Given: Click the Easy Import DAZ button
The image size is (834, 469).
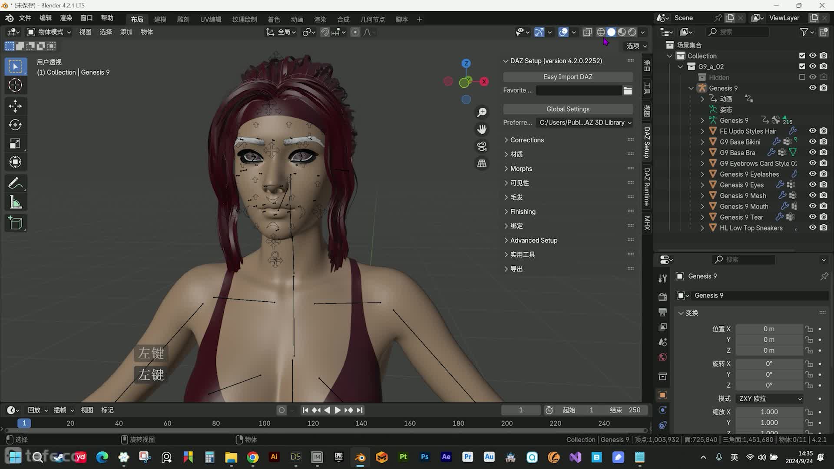Looking at the screenshot, I should [568, 77].
